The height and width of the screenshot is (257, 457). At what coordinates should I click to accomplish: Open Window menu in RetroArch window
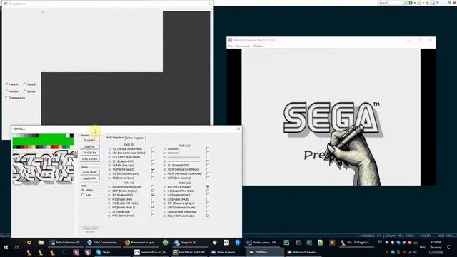[258, 46]
